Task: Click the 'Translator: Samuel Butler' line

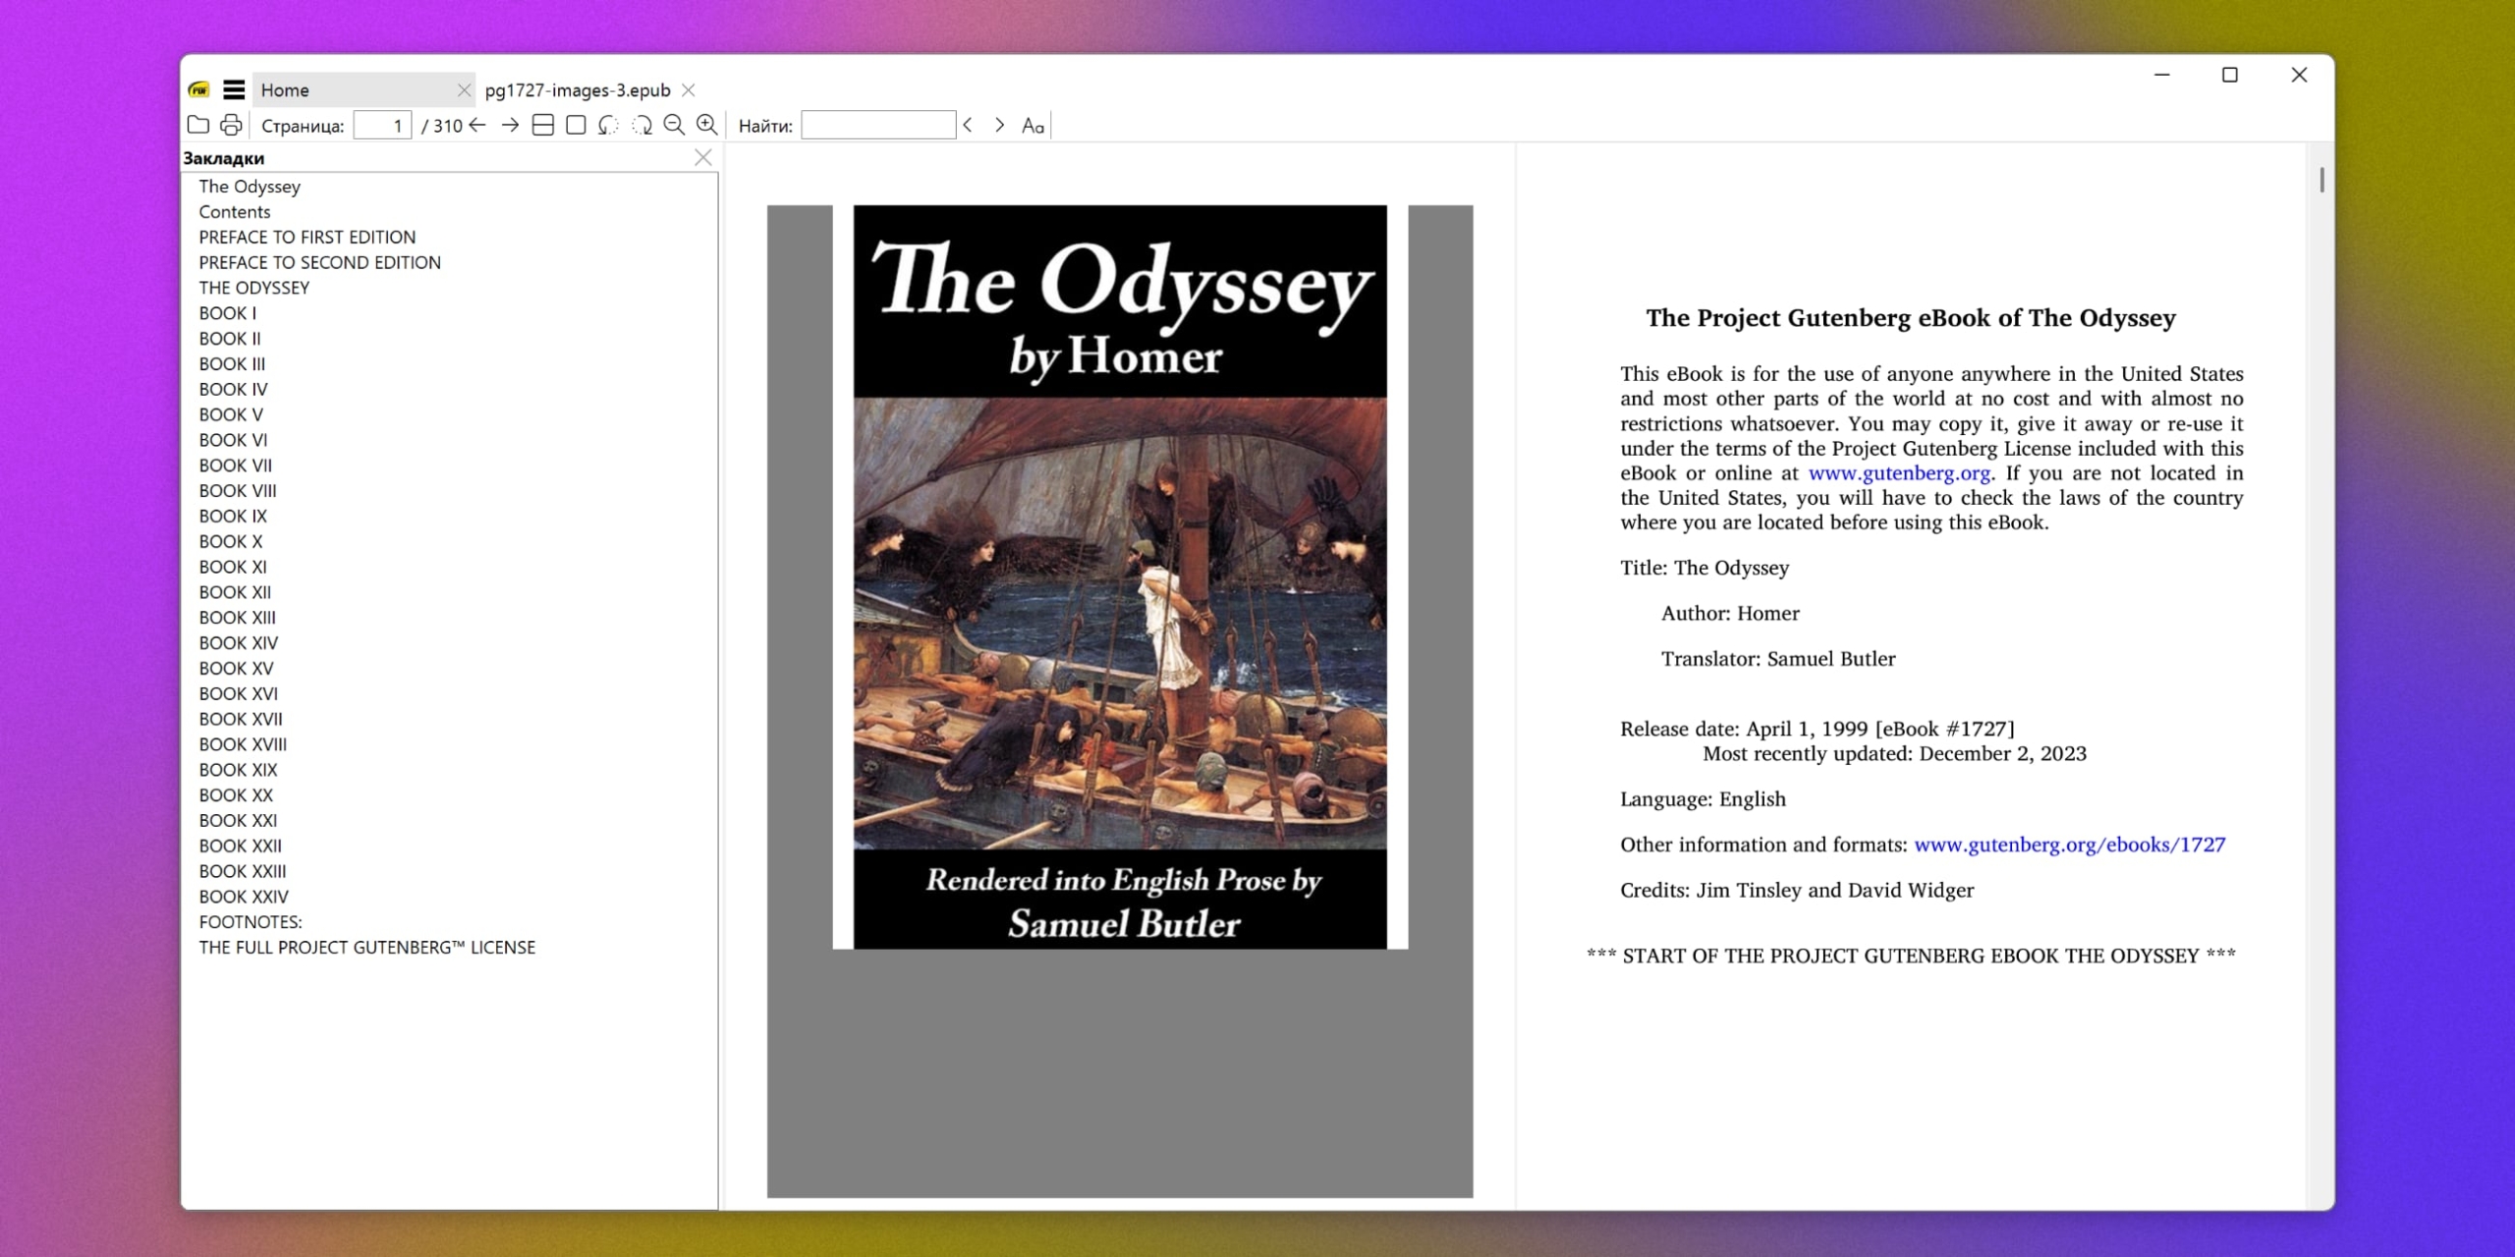Action: point(1778,659)
